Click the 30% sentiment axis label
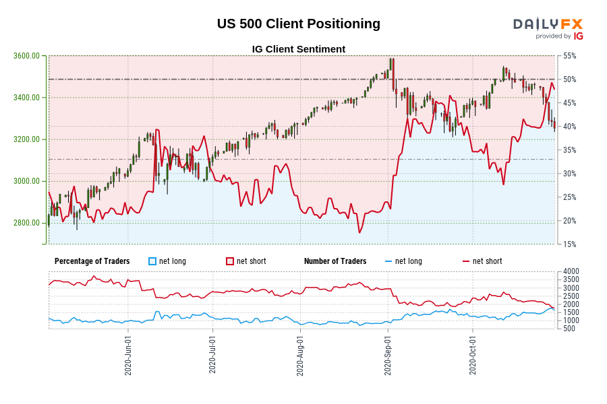The height and width of the screenshot is (404, 607). (x=569, y=174)
